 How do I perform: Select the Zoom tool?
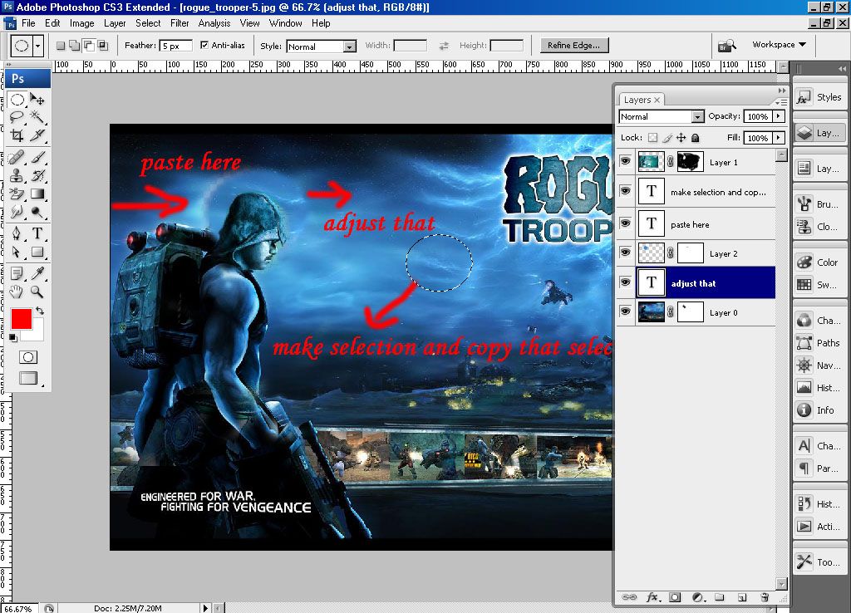(37, 292)
